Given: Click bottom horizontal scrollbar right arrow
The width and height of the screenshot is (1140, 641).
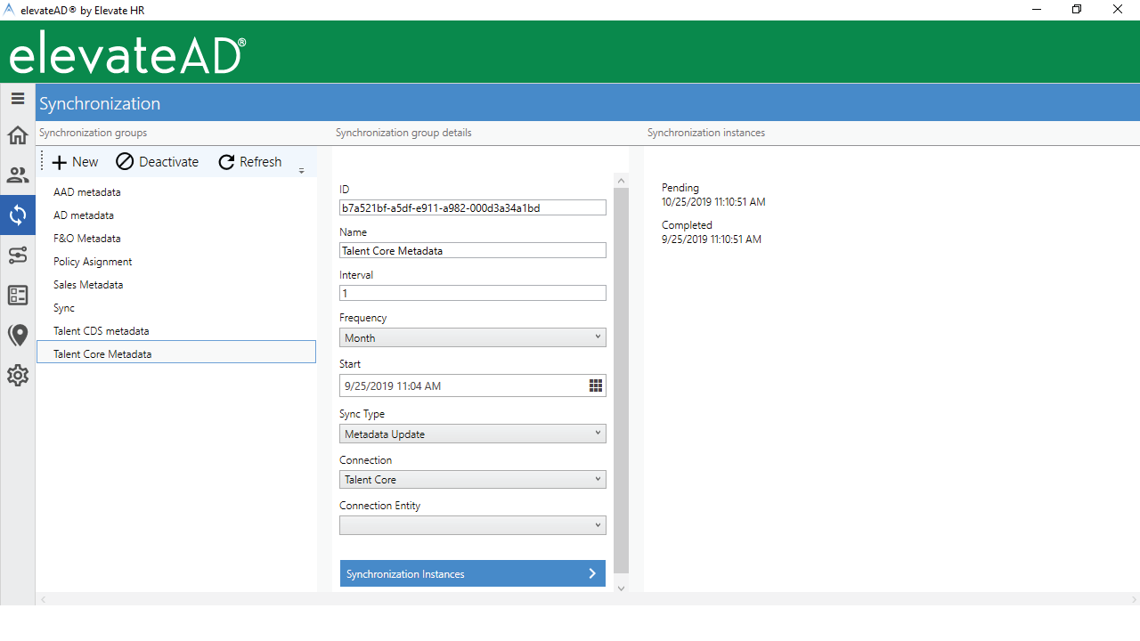Looking at the screenshot, I should tap(1134, 599).
